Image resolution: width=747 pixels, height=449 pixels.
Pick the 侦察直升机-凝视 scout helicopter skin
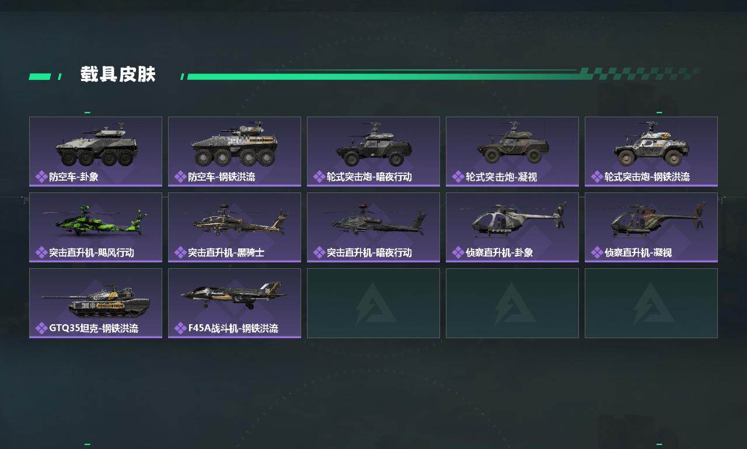pos(651,227)
